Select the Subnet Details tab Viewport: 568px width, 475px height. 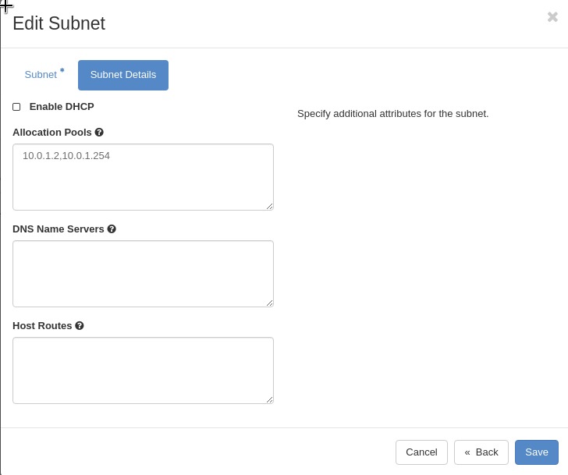click(123, 75)
